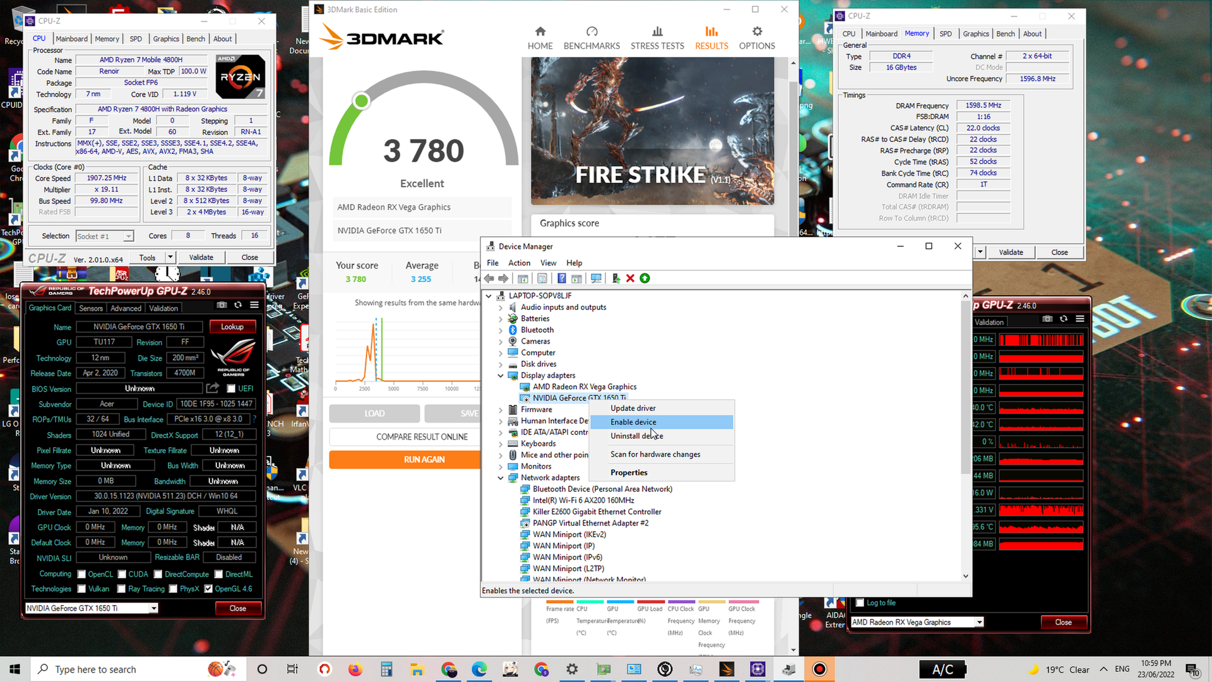1212x682 pixels.
Task: Click Forward arrow in Device Manager toolbar
Action: (503, 278)
